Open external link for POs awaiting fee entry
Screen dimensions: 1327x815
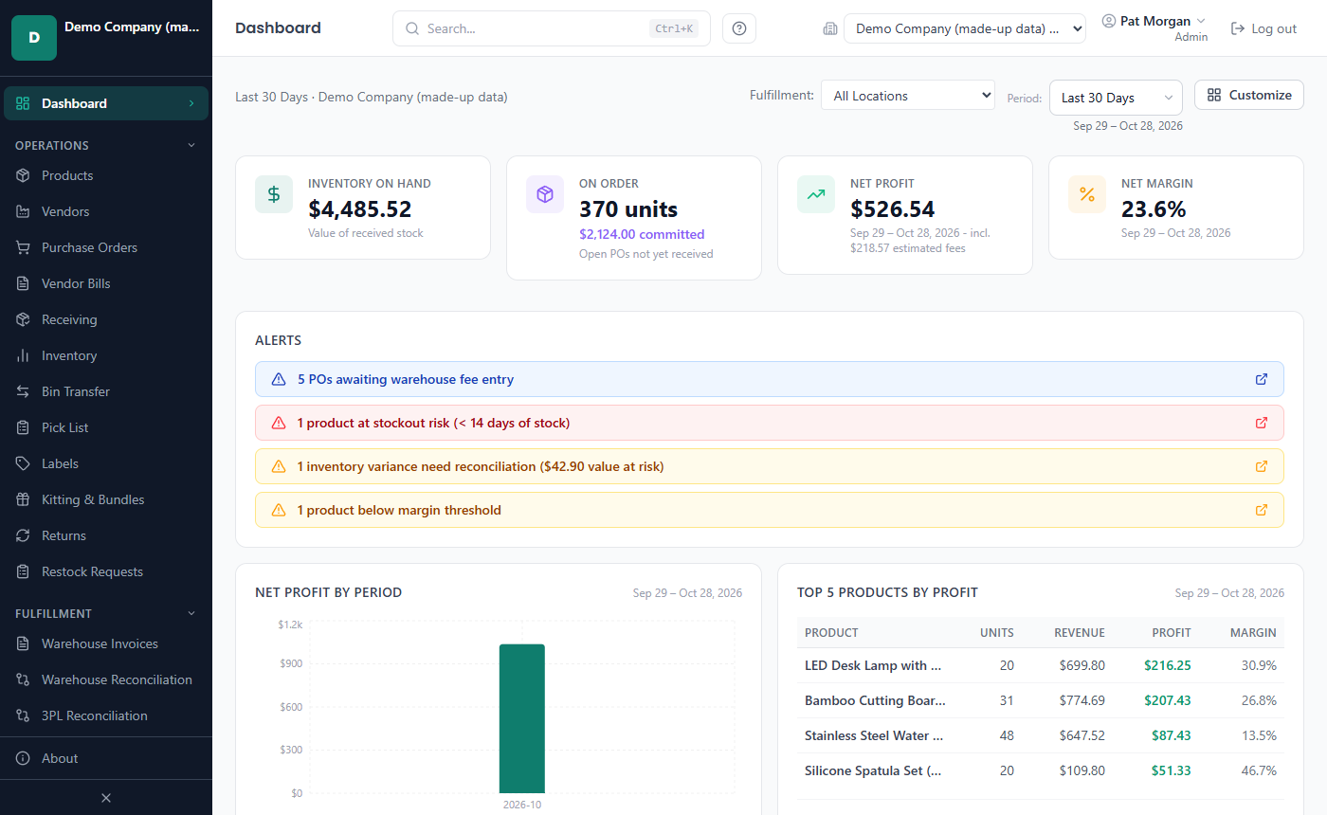click(x=1262, y=379)
